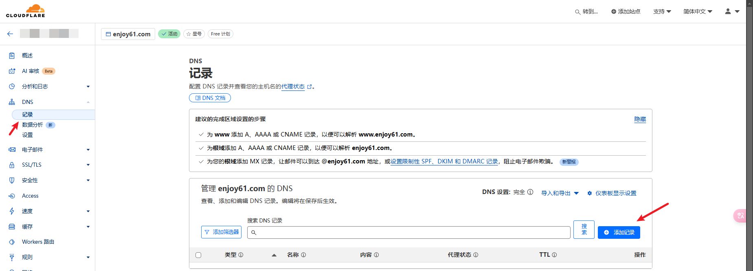Viewport: 753px width, 271px height.
Task: Click the 操作 column header
Action: [640, 255]
